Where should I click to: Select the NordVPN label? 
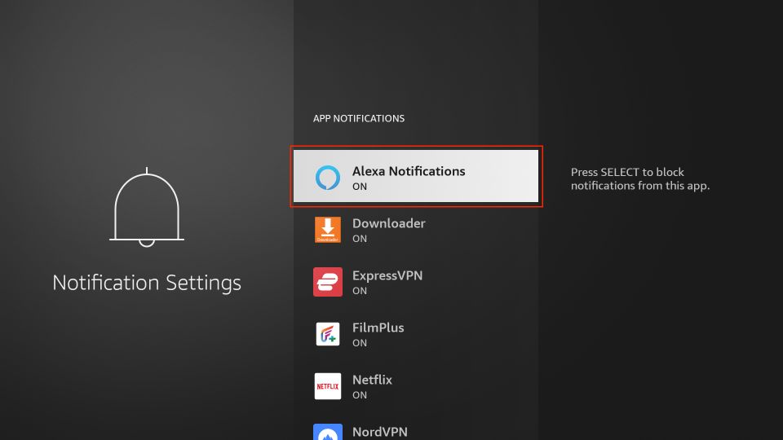tap(380, 432)
